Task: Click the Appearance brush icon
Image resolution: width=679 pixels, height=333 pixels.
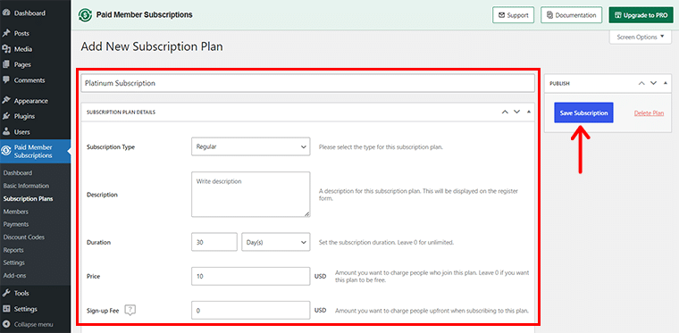Action: click(6, 100)
